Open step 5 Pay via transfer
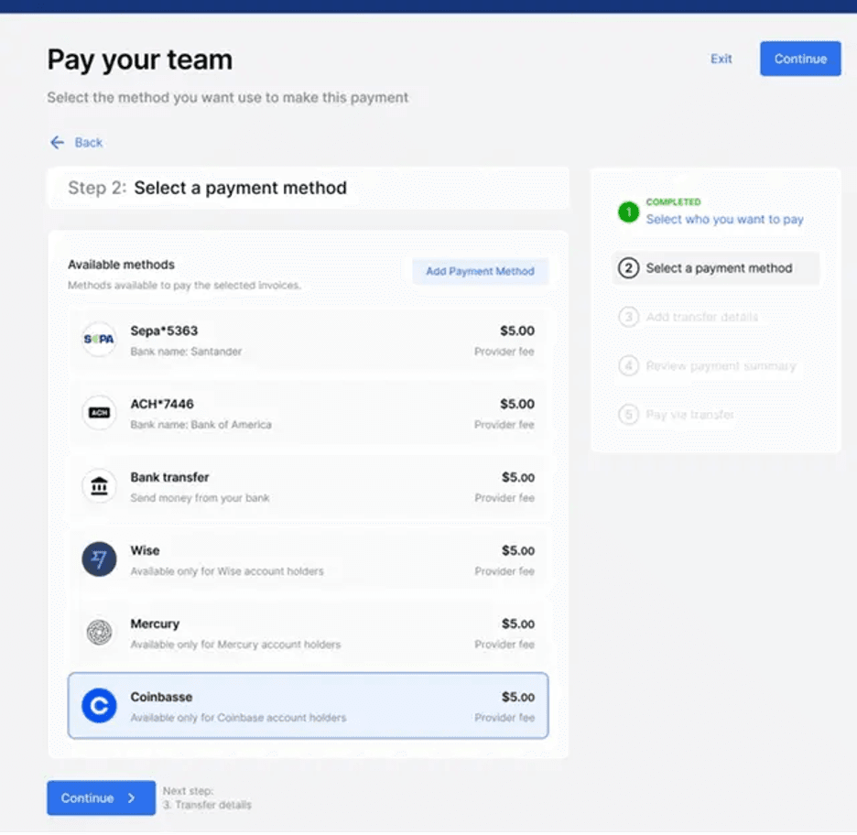Image resolution: width=857 pixels, height=835 pixels. [689, 415]
